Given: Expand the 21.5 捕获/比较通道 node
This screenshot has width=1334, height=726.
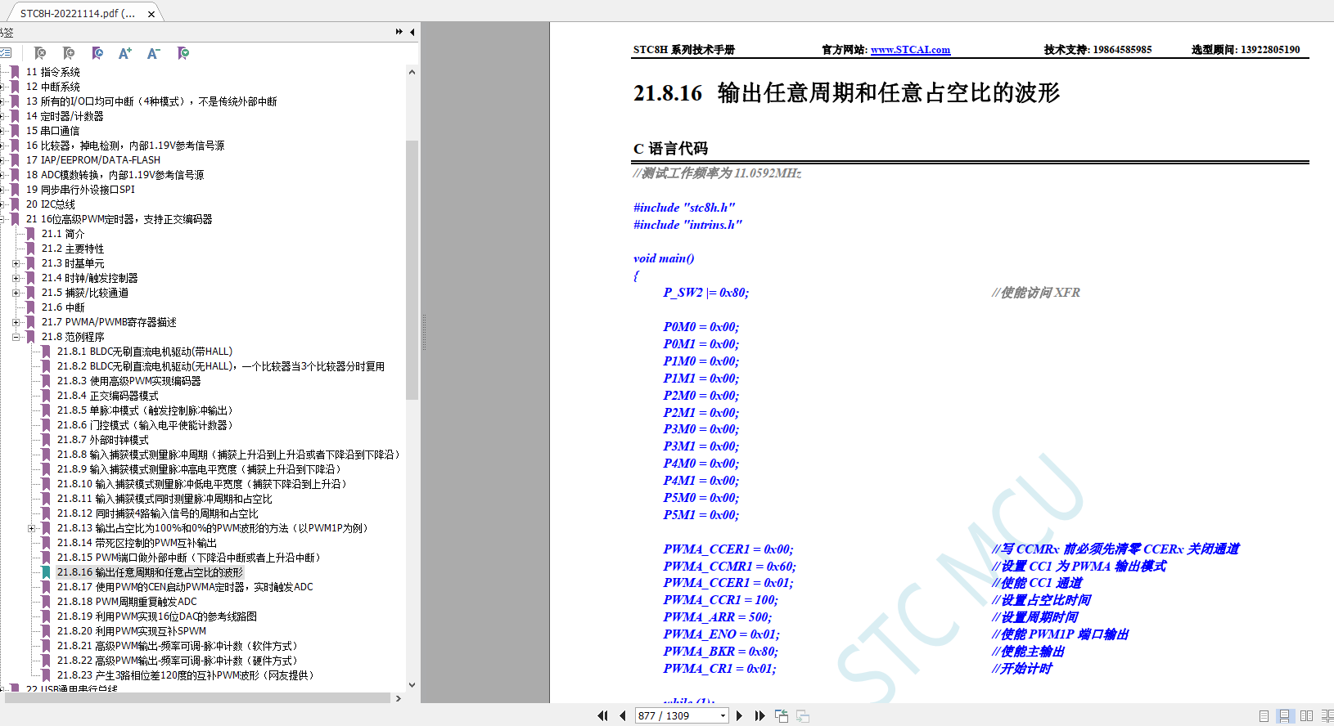Looking at the screenshot, I should (16, 293).
